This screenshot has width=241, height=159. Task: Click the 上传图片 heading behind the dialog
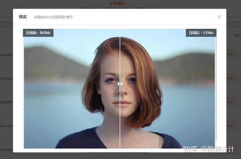(x=117, y=3)
